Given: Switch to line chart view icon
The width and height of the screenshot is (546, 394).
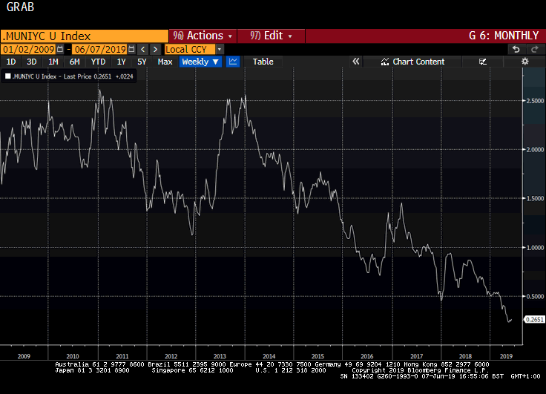Looking at the screenshot, I should tap(233, 62).
